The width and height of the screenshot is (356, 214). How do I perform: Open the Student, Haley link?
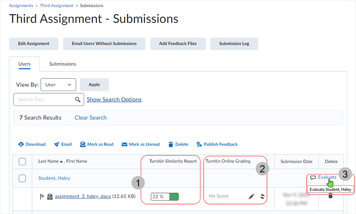54,178
